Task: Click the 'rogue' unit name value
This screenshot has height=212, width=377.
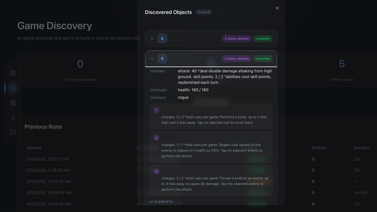Action: coord(183,97)
